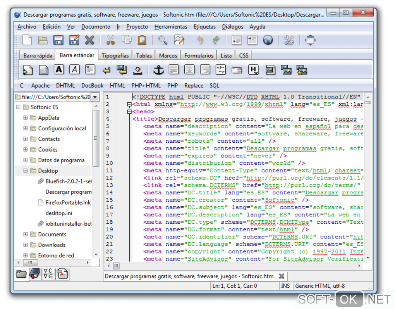The image size is (395, 309).
Task: Expand the Configuración local folder
Action: pos(26,128)
